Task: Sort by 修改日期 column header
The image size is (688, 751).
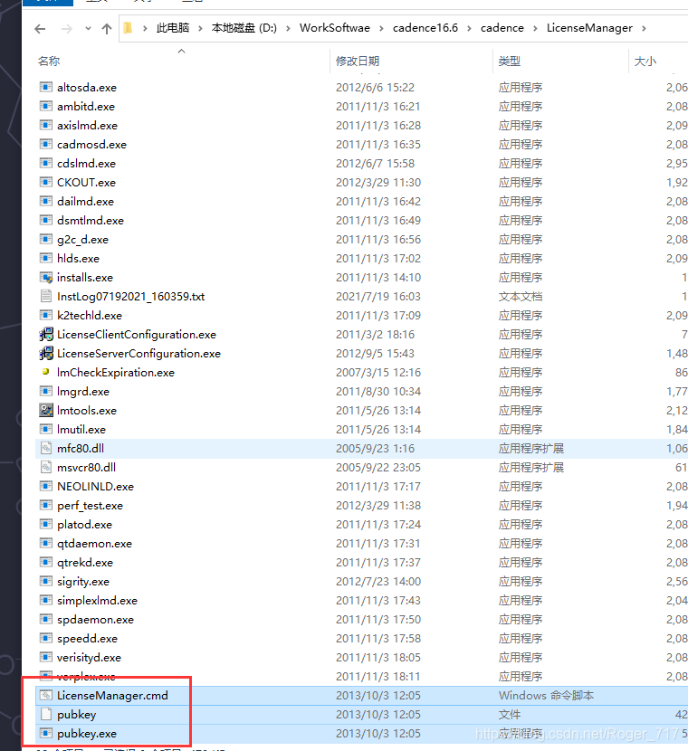Action: [358, 61]
